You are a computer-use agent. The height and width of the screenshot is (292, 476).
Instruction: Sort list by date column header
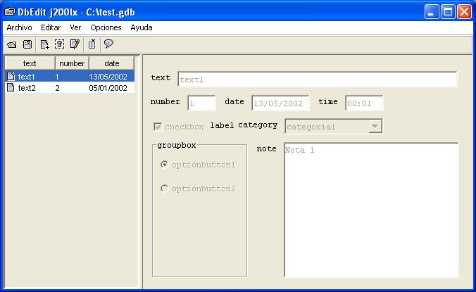click(x=112, y=63)
